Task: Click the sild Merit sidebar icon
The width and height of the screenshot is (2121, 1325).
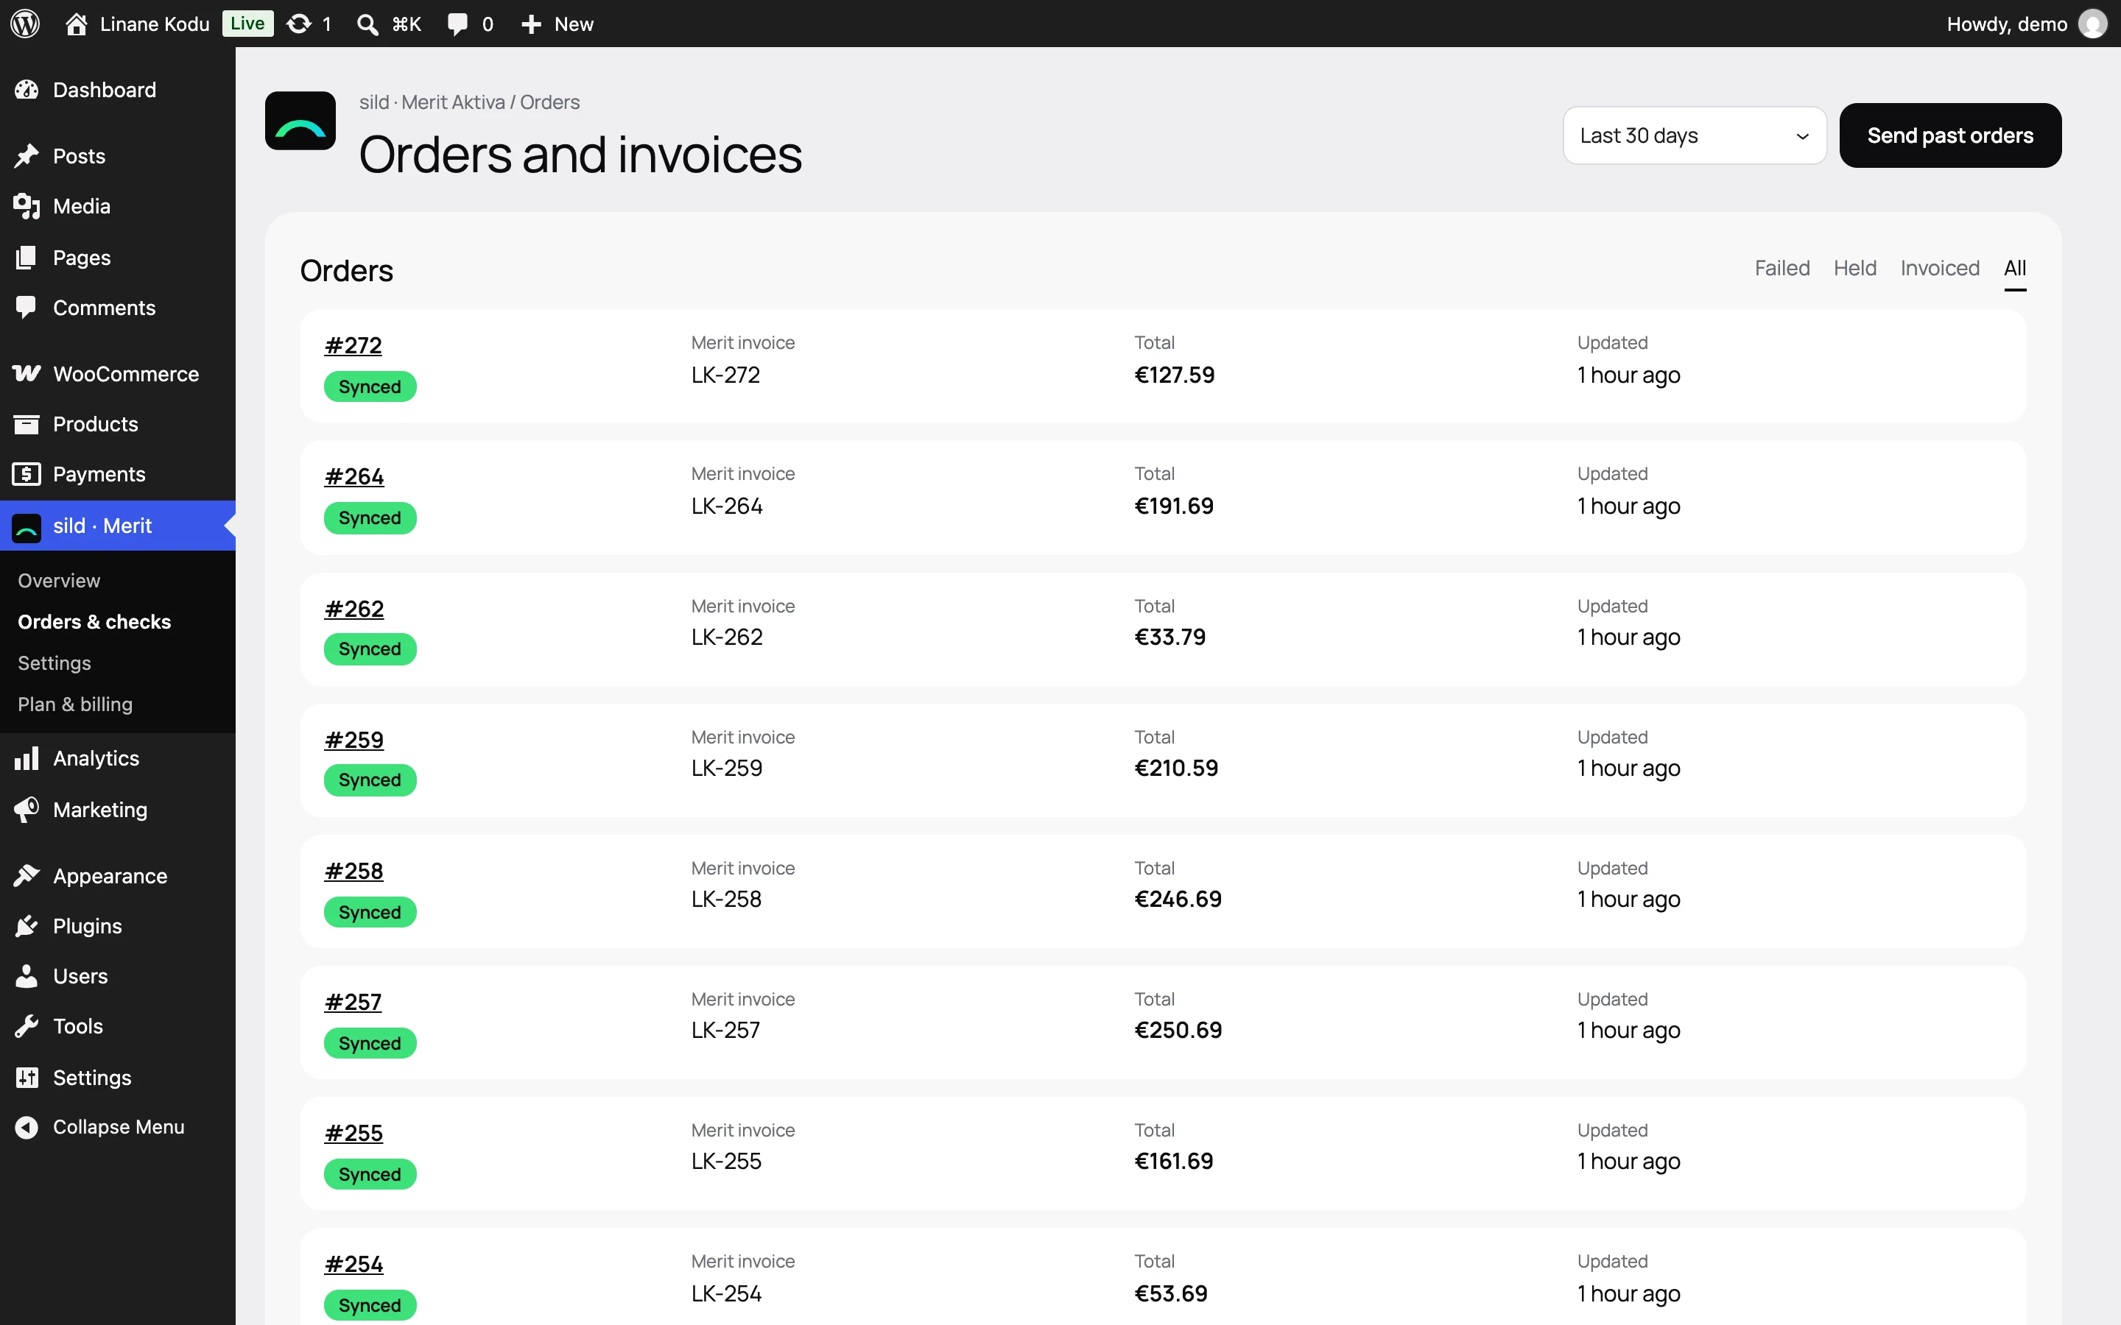Action: pyautogui.click(x=27, y=528)
